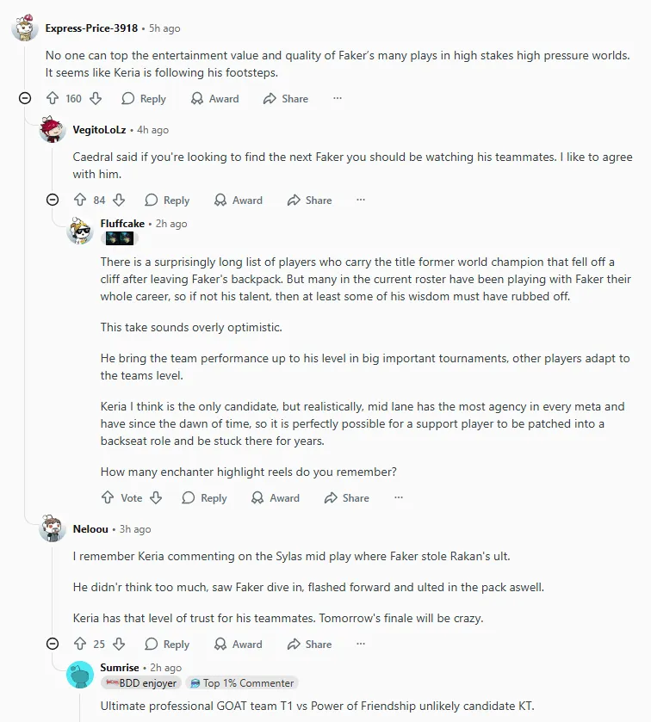Viewport: 651px width, 722px height.
Task: Reply to Fluffcake's comment
Action: (204, 497)
